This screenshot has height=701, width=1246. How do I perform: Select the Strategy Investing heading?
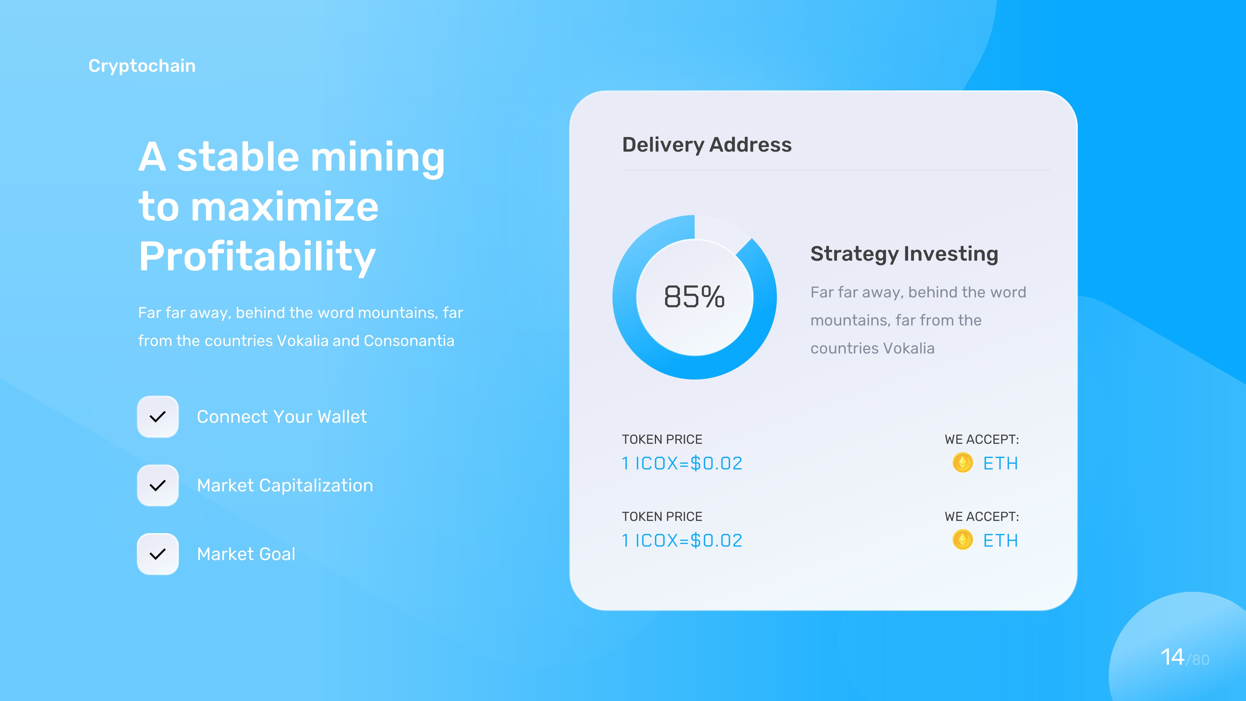pyautogui.click(x=904, y=254)
